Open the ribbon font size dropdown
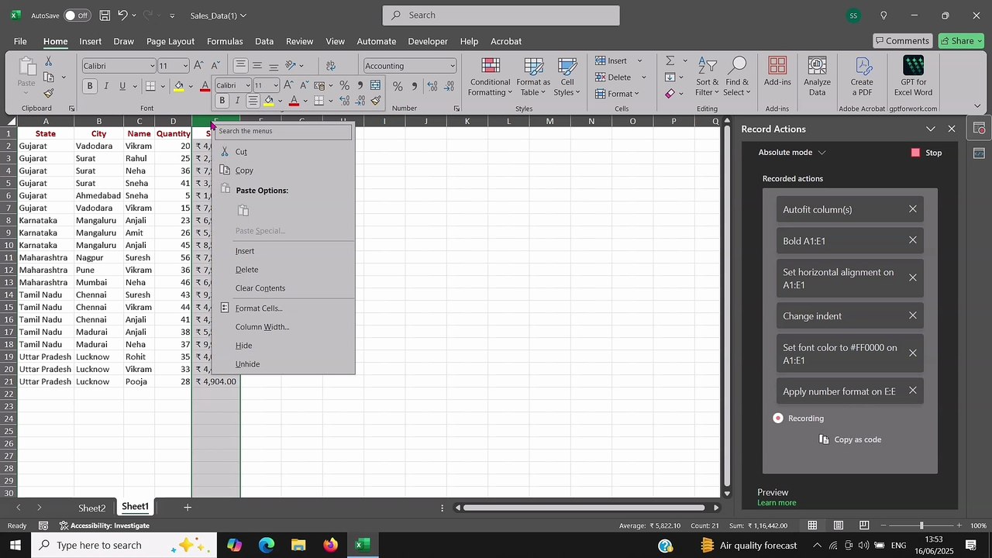 coord(184,66)
